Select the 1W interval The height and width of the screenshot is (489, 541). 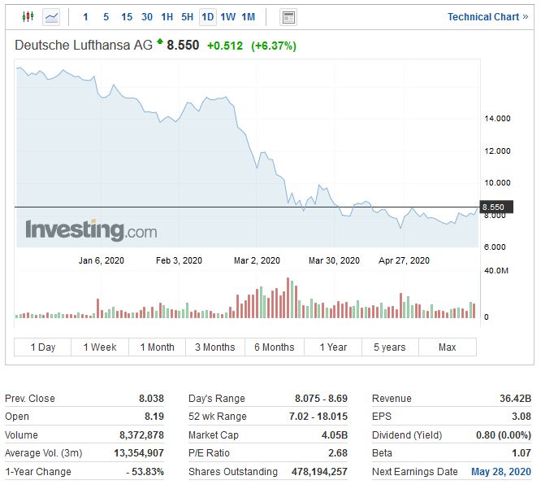228,17
